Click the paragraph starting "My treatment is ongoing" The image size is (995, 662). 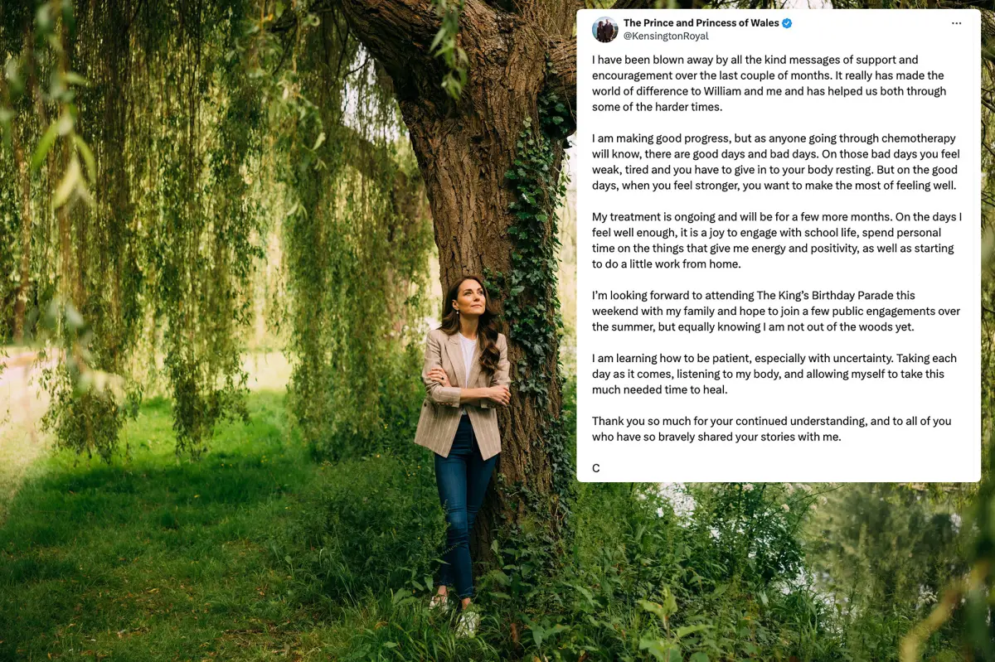[x=777, y=241]
